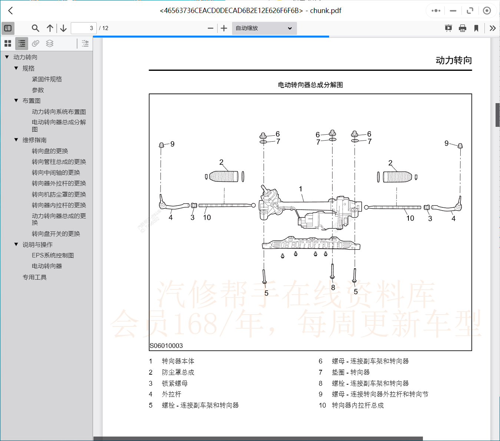Open the search within document tool
The image size is (500, 441).
[x=36, y=28]
